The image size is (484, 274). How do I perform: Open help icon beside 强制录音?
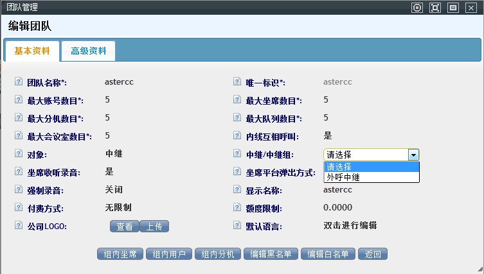click(19, 190)
